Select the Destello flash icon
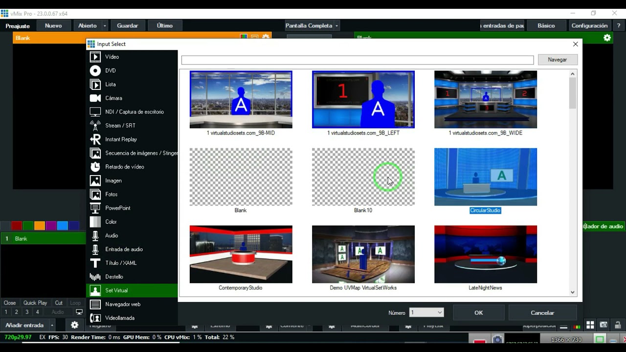This screenshot has height=352, width=626. click(x=95, y=277)
